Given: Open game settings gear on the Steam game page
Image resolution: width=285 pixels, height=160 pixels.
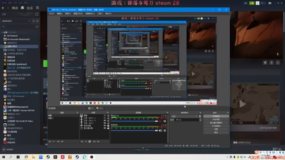Looking at the screenshot, I should (x=265, y=63).
